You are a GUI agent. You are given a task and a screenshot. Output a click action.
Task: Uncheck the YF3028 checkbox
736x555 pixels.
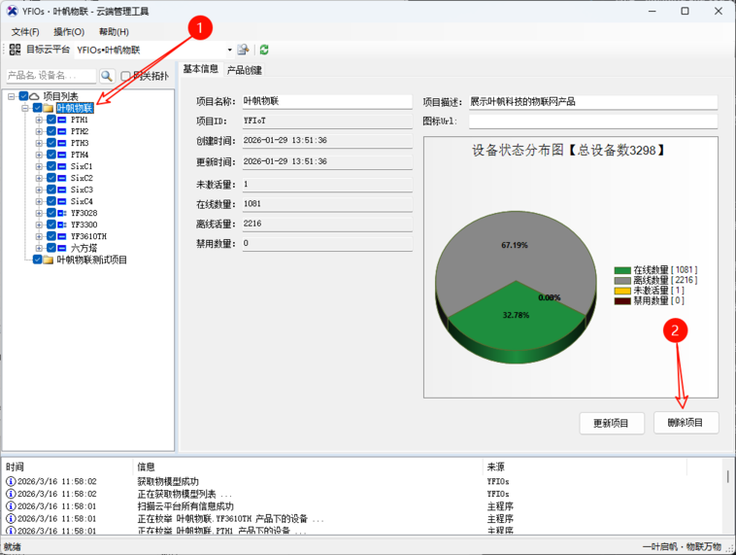point(51,213)
